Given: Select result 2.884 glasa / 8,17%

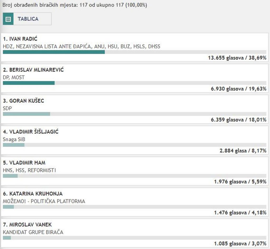Looking at the screenshot, I should click(243, 151).
